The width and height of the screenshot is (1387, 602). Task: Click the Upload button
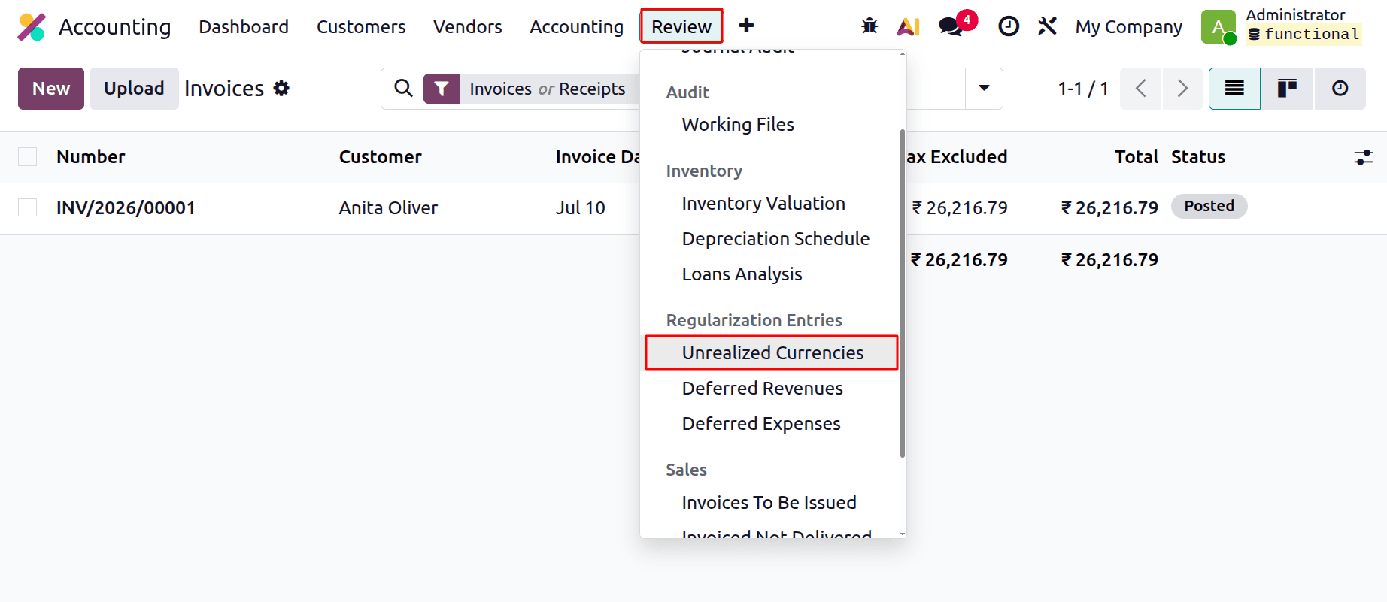coord(134,89)
